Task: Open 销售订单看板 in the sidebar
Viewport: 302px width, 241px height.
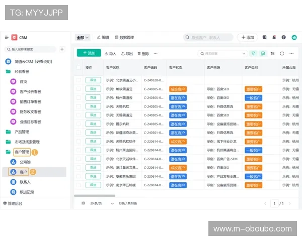Action: 30,101
